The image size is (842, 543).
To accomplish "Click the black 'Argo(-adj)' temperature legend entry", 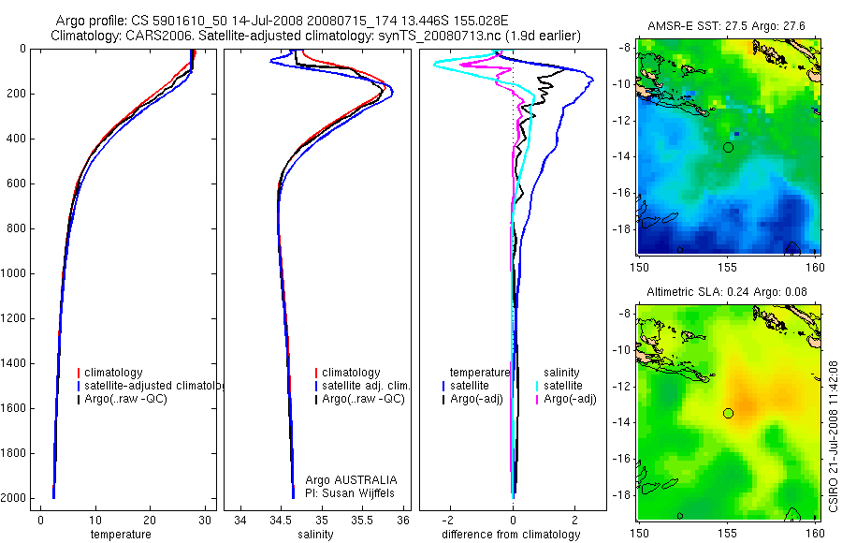I will pos(472,399).
